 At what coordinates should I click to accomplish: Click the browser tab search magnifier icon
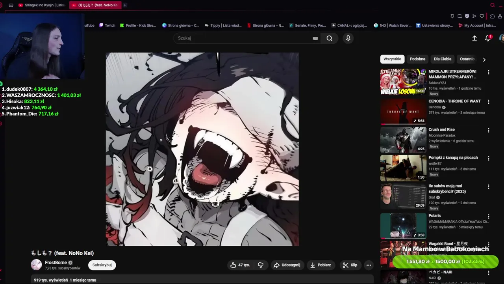(x=492, y=5)
